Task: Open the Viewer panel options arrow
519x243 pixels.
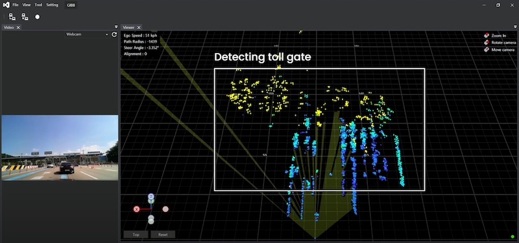Action: point(515,26)
